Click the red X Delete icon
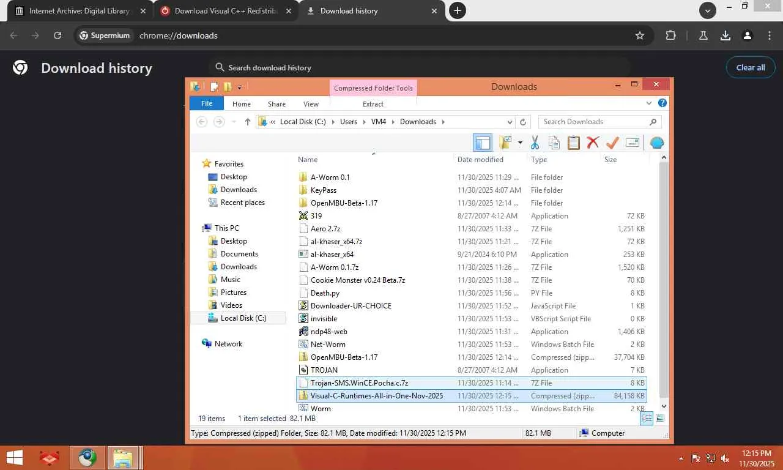This screenshot has height=470, width=783. [x=593, y=143]
